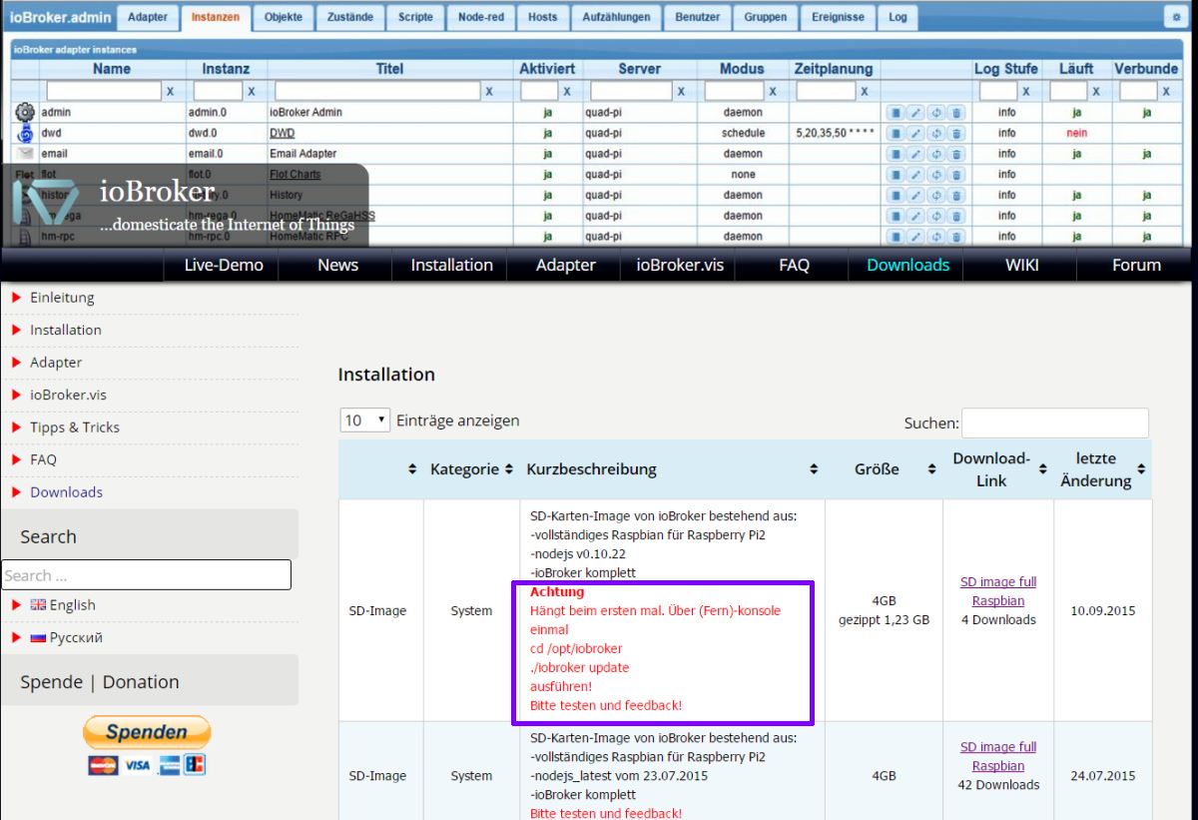The height and width of the screenshot is (820, 1198).
Task: Open SD image full Raspbian link dated 10.09.2015
Action: pyautogui.click(x=998, y=591)
